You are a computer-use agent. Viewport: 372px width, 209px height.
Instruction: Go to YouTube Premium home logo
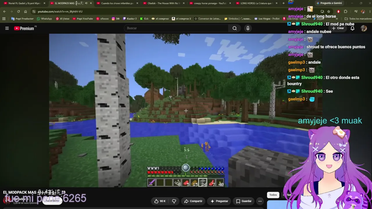pyautogui.click(x=24, y=28)
